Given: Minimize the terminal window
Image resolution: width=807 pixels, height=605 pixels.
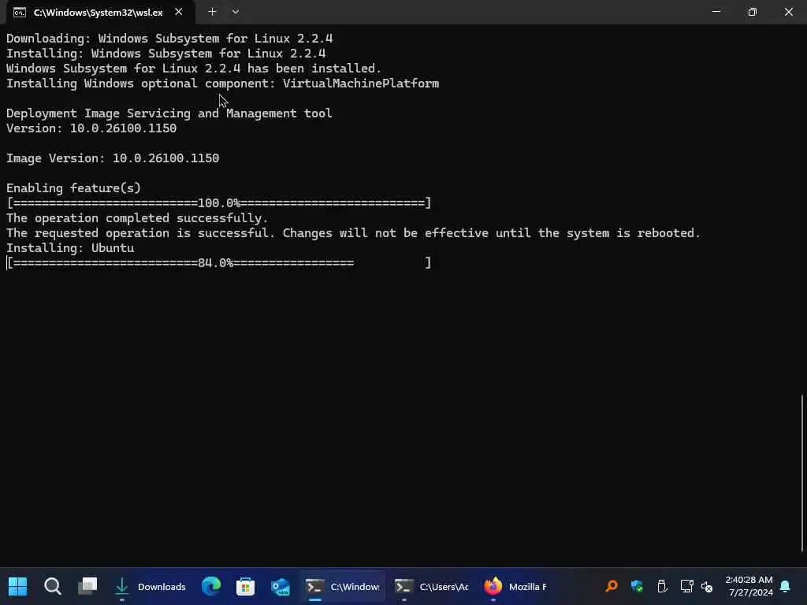Looking at the screenshot, I should point(716,11).
